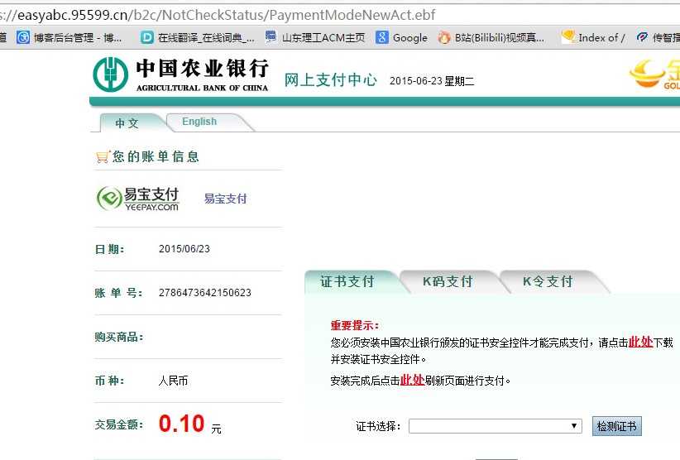Click the transaction amount 0.10
The image size is (680, 460).
tap(181, 424)
